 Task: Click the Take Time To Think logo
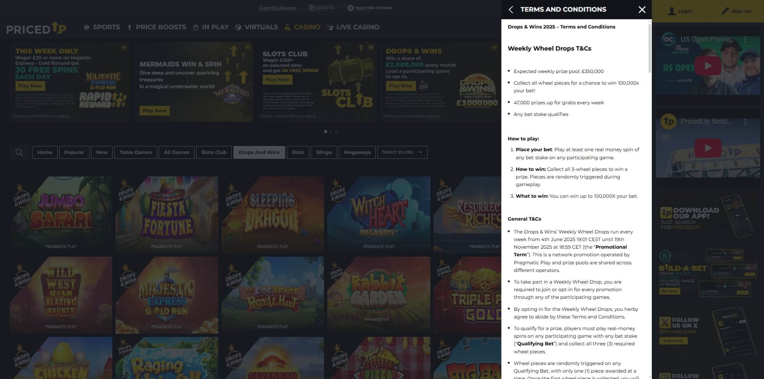(x=369, y=8)
